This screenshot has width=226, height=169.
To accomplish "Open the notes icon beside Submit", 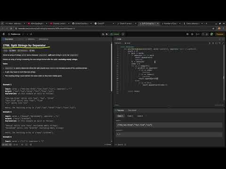I will click(123, 34).
